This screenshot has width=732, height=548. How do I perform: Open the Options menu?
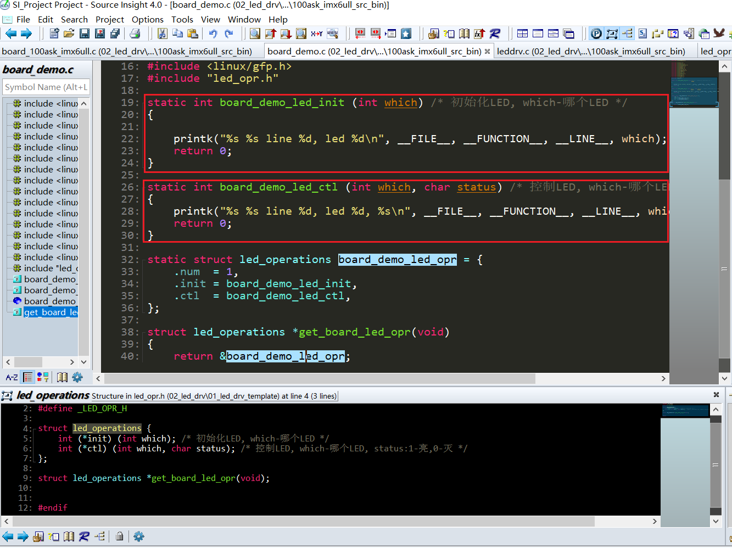(x=147, y=19)
